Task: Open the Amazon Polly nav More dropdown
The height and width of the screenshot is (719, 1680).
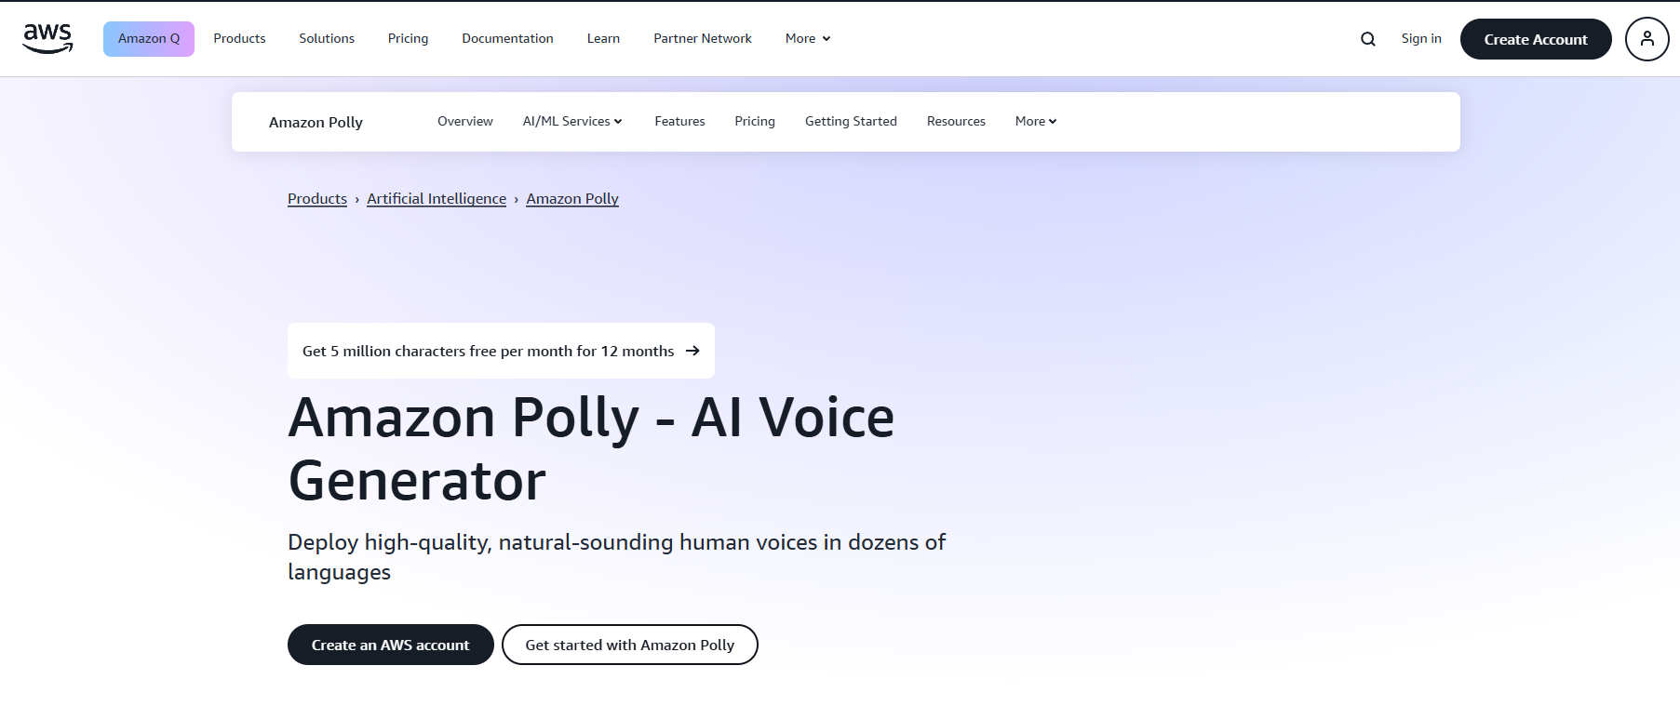Action: pyautogui.click(x=1035, y=121)
